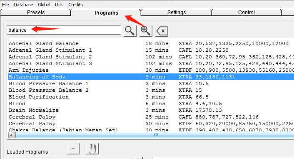Image resolution: width=294 pixels, height=159 pixels.
Task: Click the hand icon button
Action: point(92,149)
